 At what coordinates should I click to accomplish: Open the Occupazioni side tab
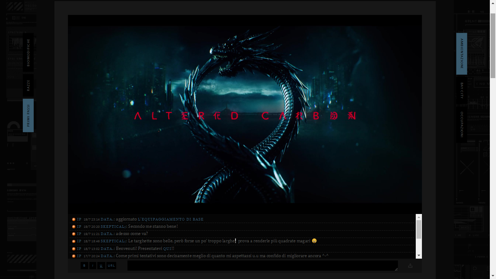coord(462,124)
